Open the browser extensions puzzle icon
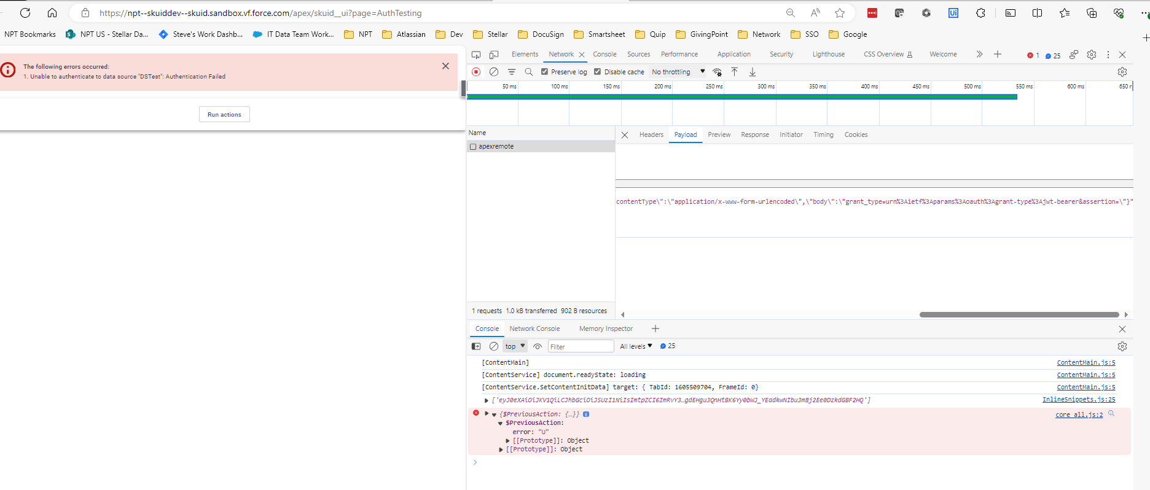 (980, 13)
